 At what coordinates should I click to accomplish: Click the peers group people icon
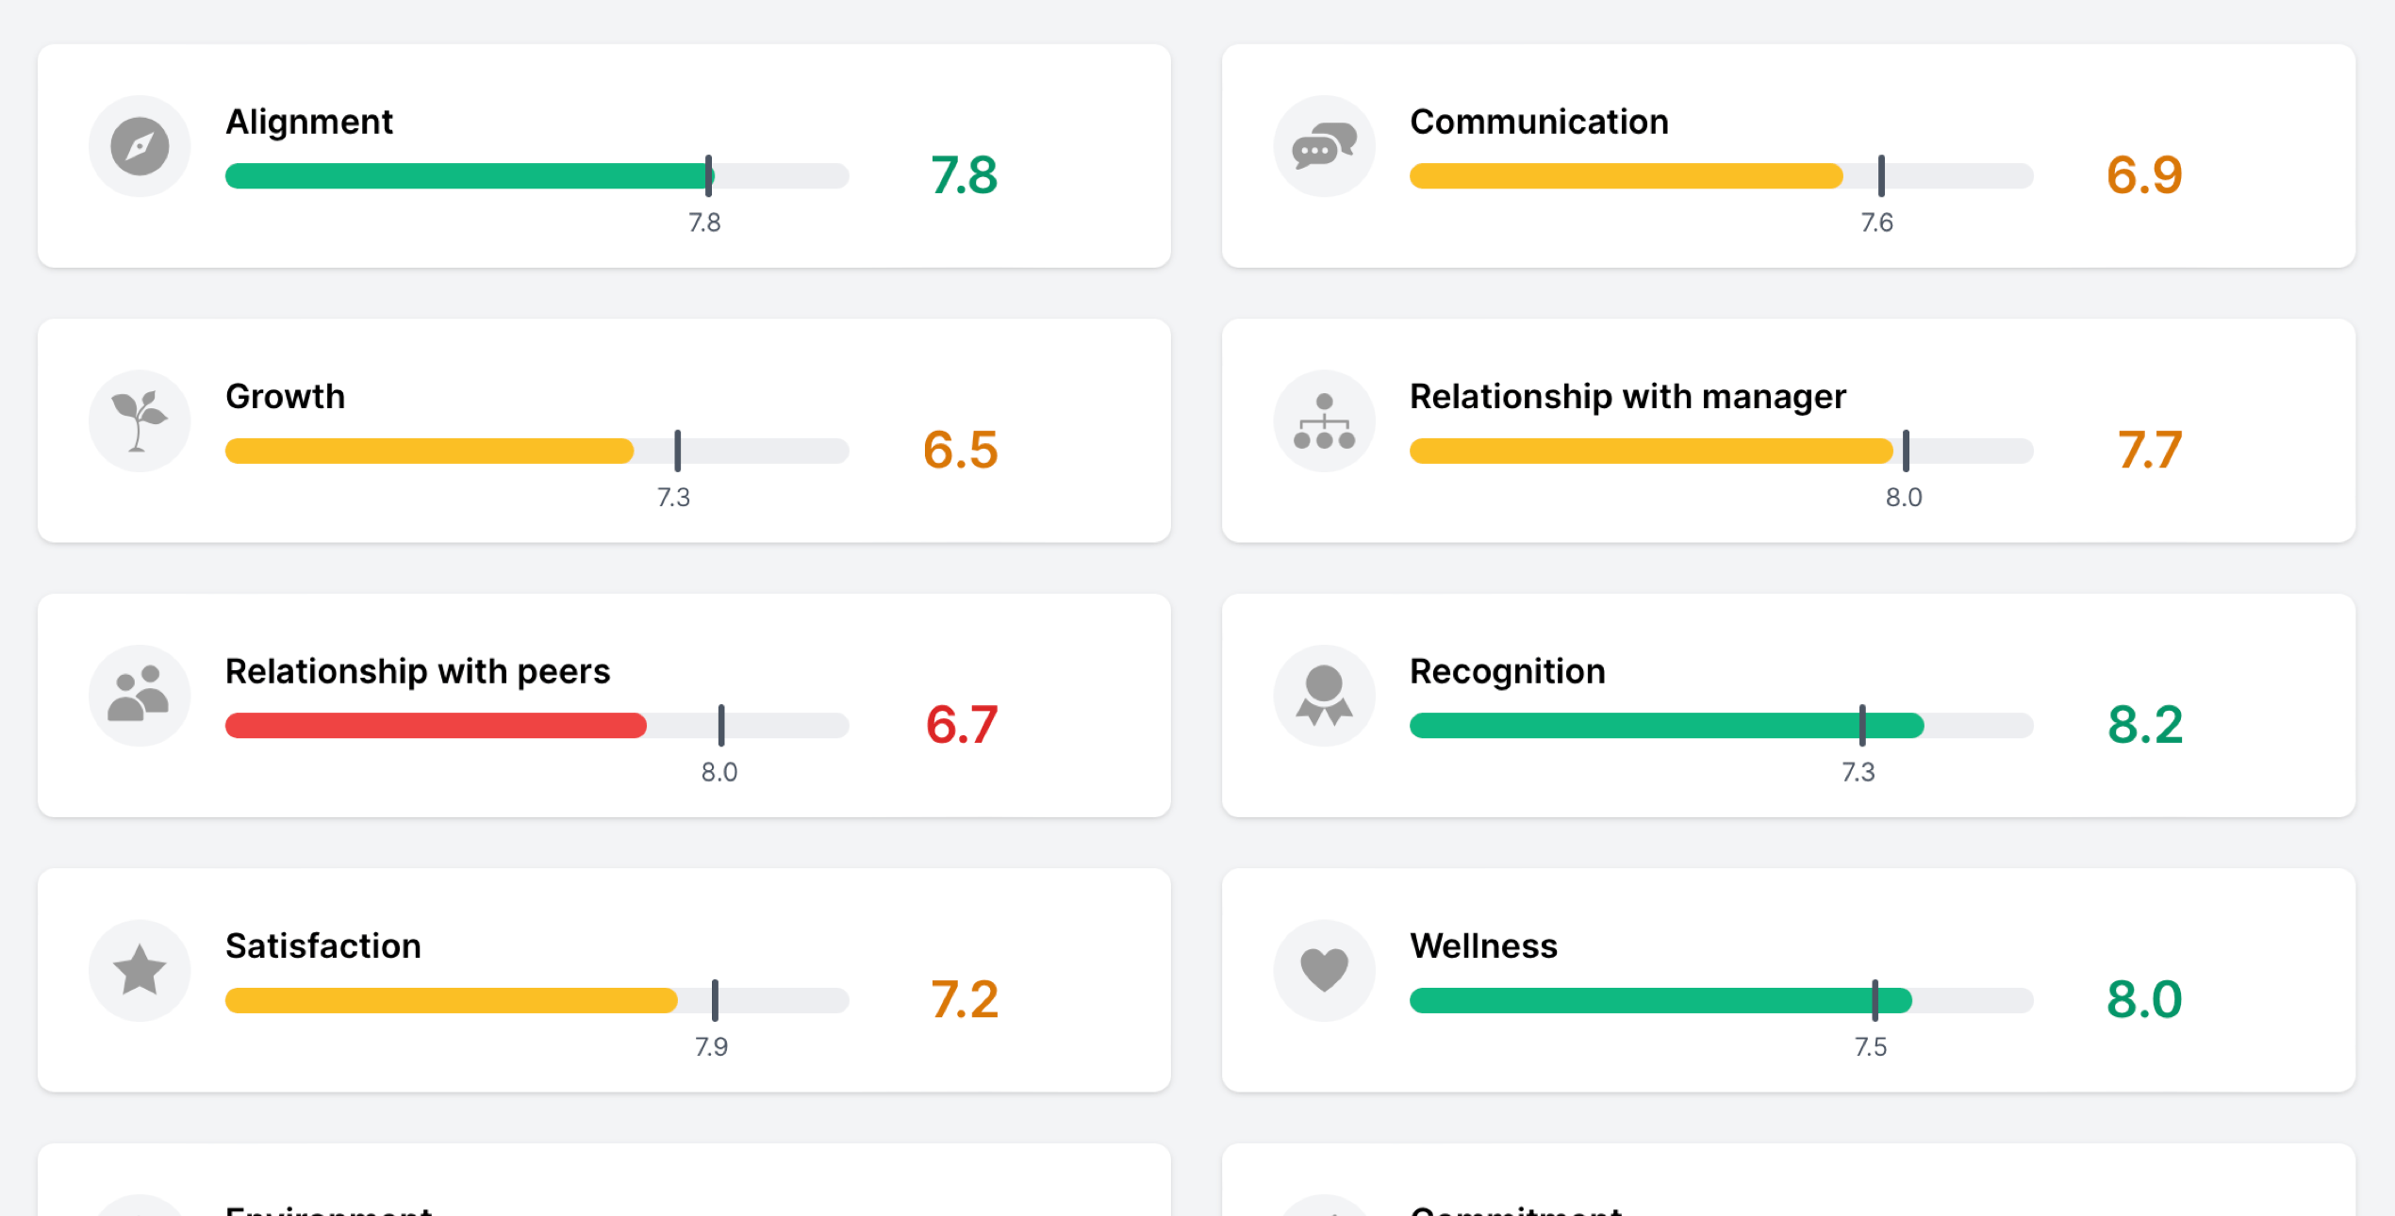(x=140, y=696)
